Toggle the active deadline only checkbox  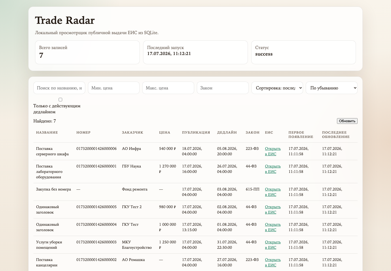coord(60,100)
